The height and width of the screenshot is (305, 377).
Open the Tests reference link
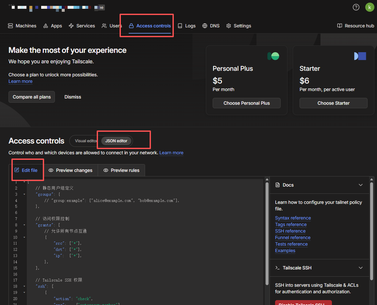[291, 244]
